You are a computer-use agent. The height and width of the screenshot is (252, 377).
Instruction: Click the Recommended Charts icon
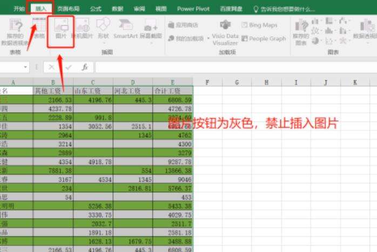pyautogui.click(x=301, y=25)
